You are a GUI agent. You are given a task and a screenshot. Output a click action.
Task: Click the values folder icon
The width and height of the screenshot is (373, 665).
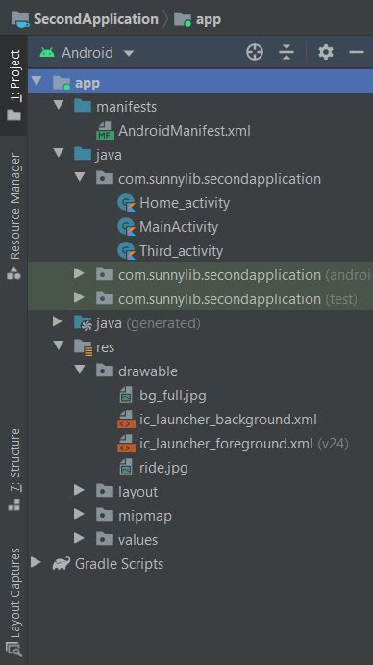point(104,540)
